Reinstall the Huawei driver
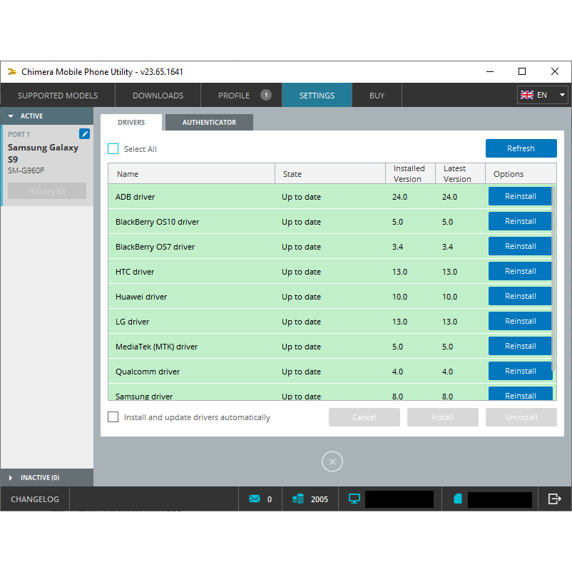The image size is (572, 572). (x=520, y=296)
